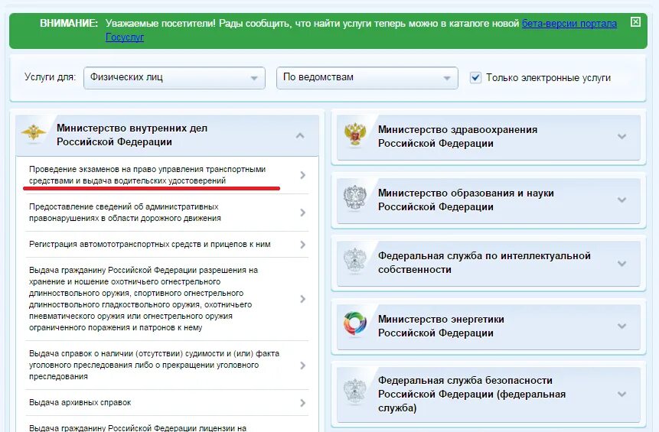
Task: Collapse the Министерство внутренних дел section
Action: point(300,135)
